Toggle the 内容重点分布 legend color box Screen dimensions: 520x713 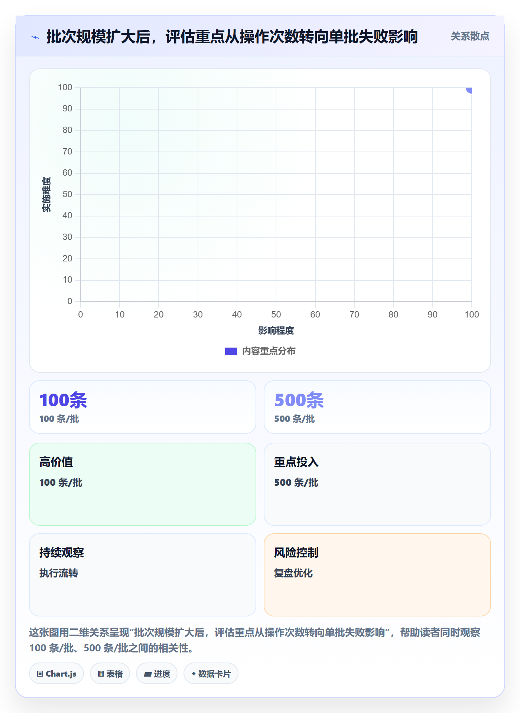point(231,351)
